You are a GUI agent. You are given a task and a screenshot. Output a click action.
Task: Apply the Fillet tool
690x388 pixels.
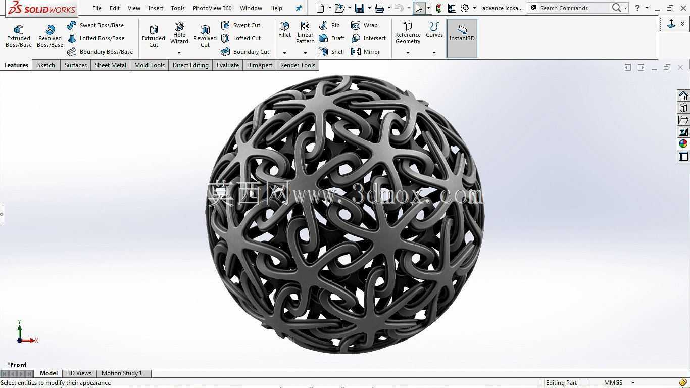[284, 30]
